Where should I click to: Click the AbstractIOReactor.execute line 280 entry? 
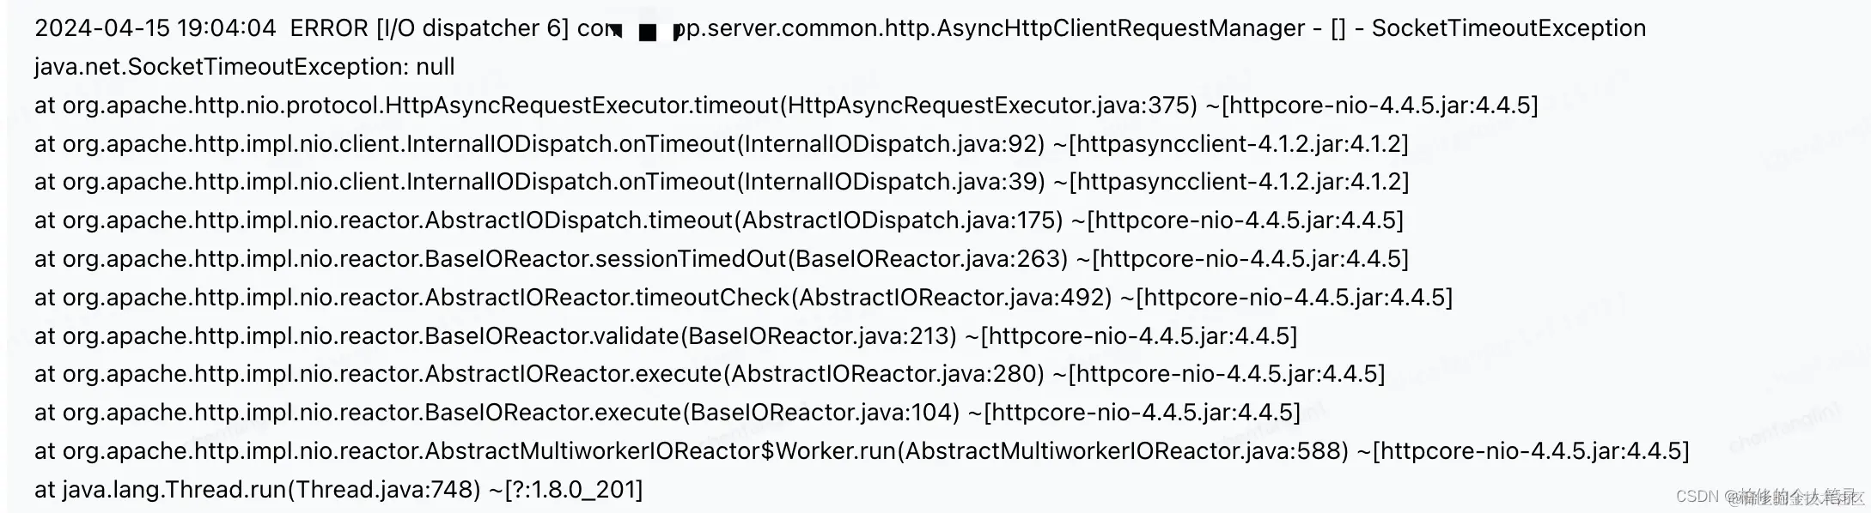710,374
